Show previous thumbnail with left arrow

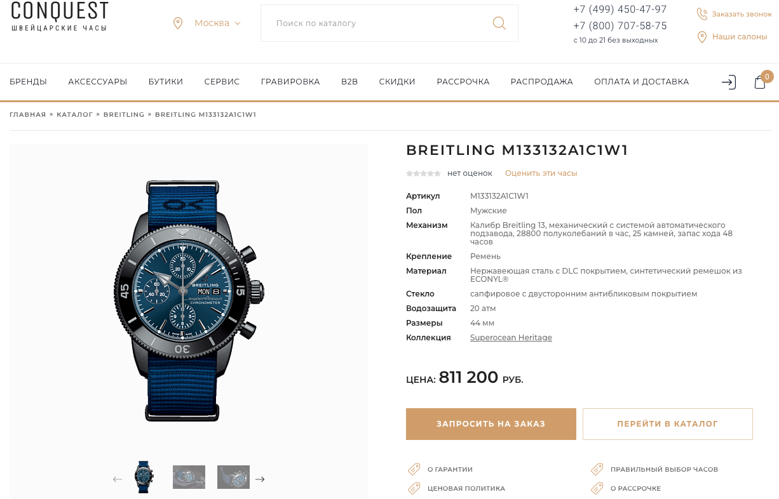[x=118, y=479]
